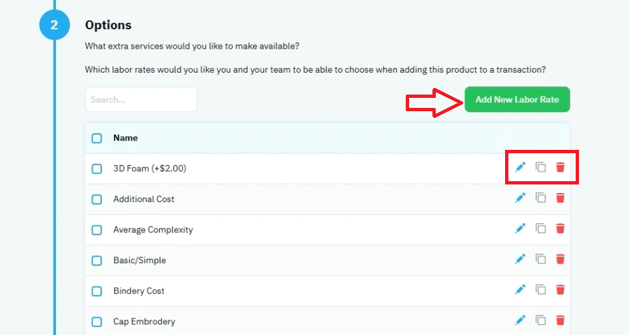Check the 3D Foam checkbox
629x335 pixels.
coord(97,168)
